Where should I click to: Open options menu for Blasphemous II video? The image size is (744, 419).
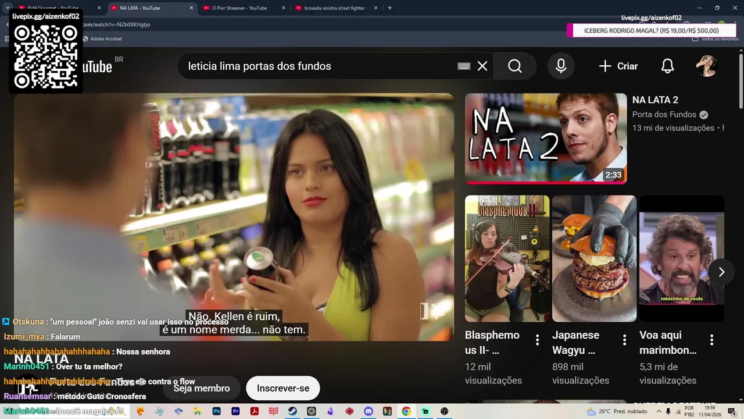point(537,340)
